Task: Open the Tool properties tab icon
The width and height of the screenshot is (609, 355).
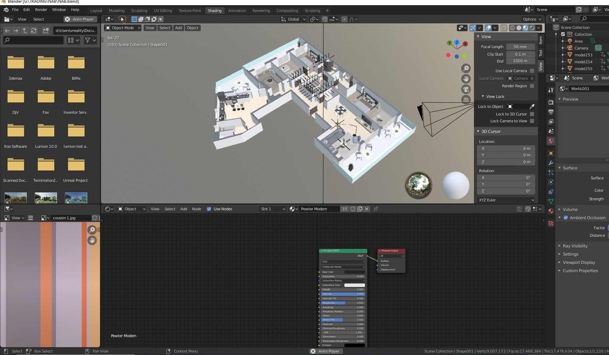Action: 551,90
